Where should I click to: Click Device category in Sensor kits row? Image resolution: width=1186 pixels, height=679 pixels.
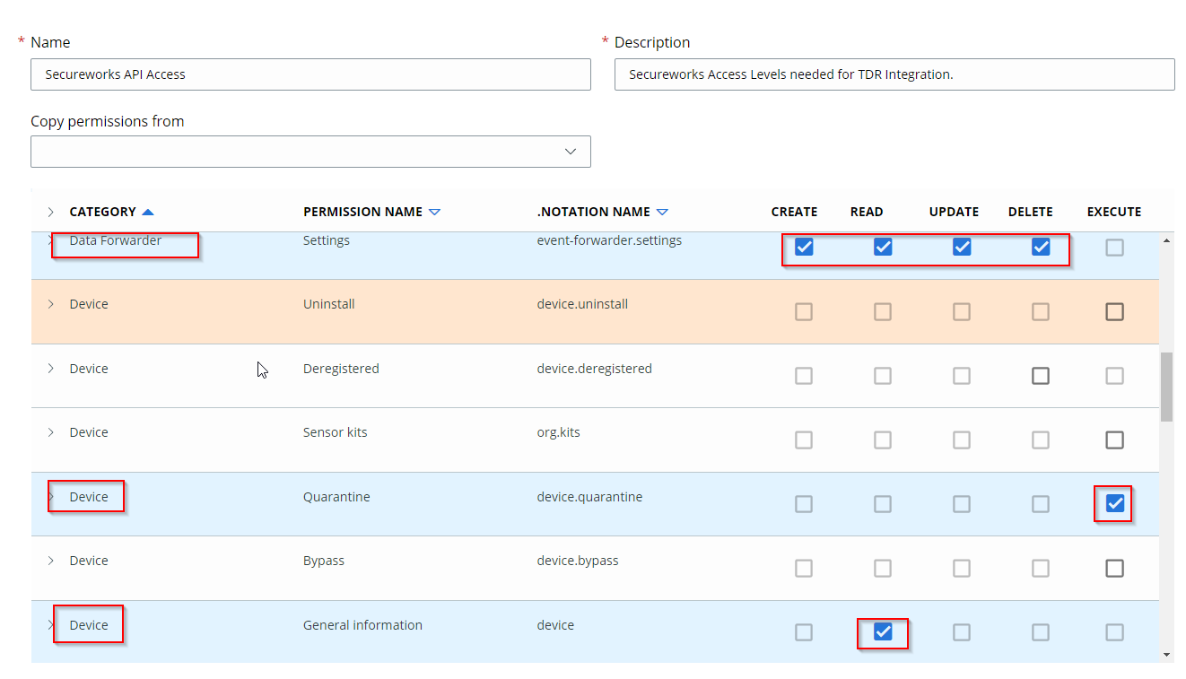[89, 432]
